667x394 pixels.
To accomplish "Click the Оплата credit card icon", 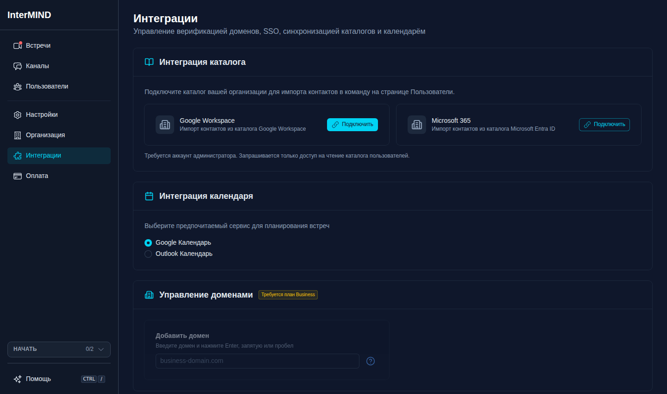I will point(18,176).
